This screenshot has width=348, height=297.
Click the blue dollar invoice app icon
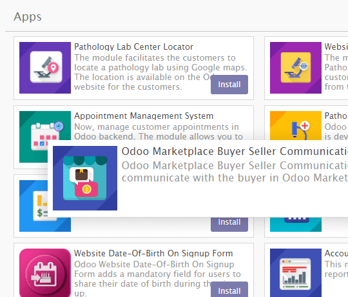pos(34,206)
